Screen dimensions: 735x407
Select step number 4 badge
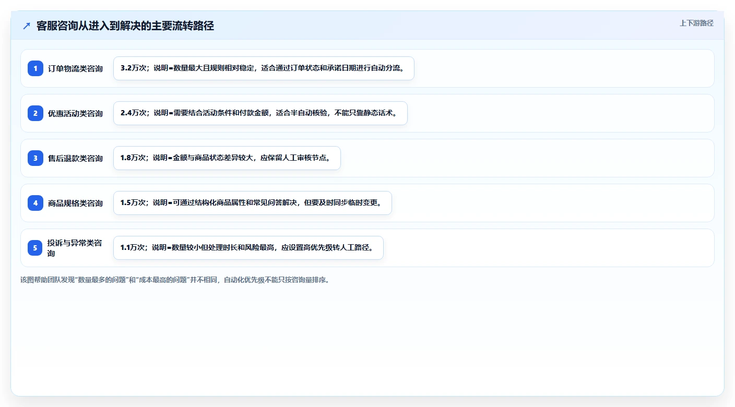(x=35, y=203)
